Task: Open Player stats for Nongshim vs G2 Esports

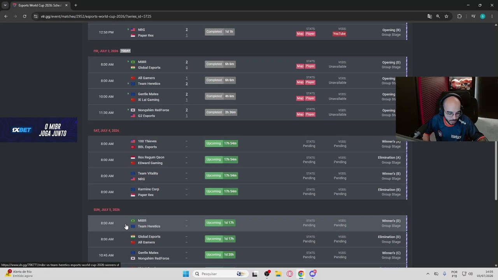Action: (x=310, y=114)
